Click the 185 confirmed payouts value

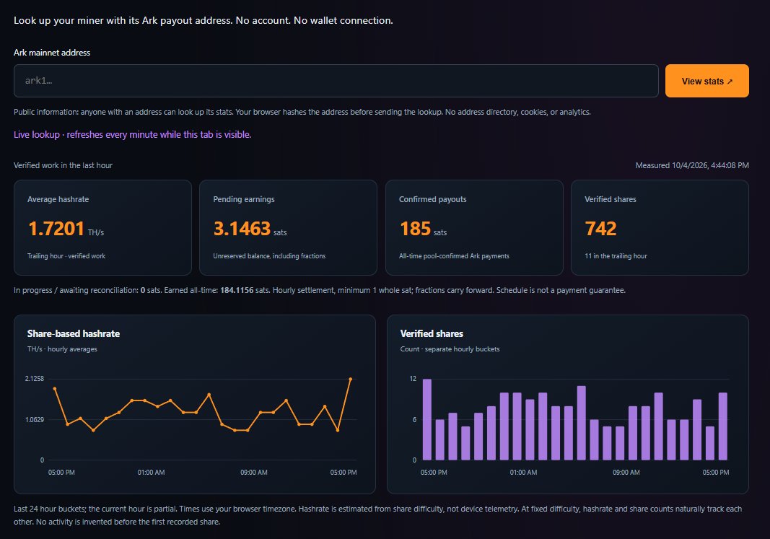(415, 229)
